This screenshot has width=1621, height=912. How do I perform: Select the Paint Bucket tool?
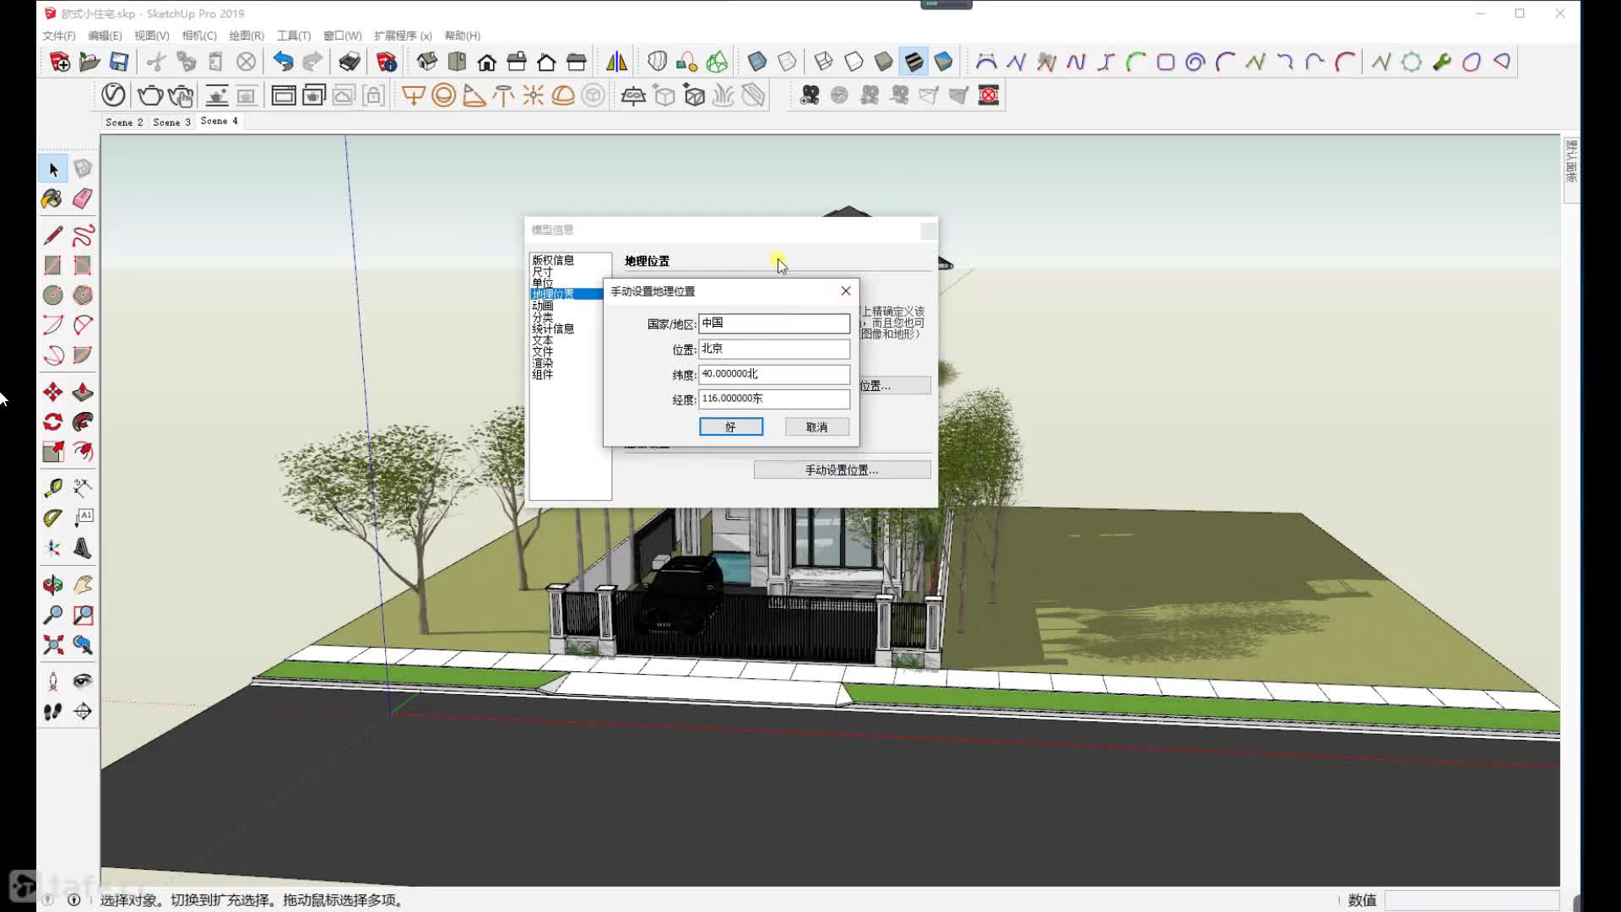[52, 198]
